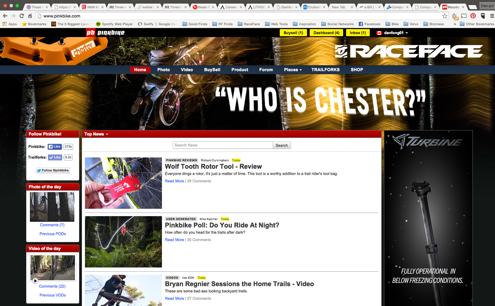
Task: Expand the Top News dropdown
Action: pyautogui.click(x=96, y=134)
